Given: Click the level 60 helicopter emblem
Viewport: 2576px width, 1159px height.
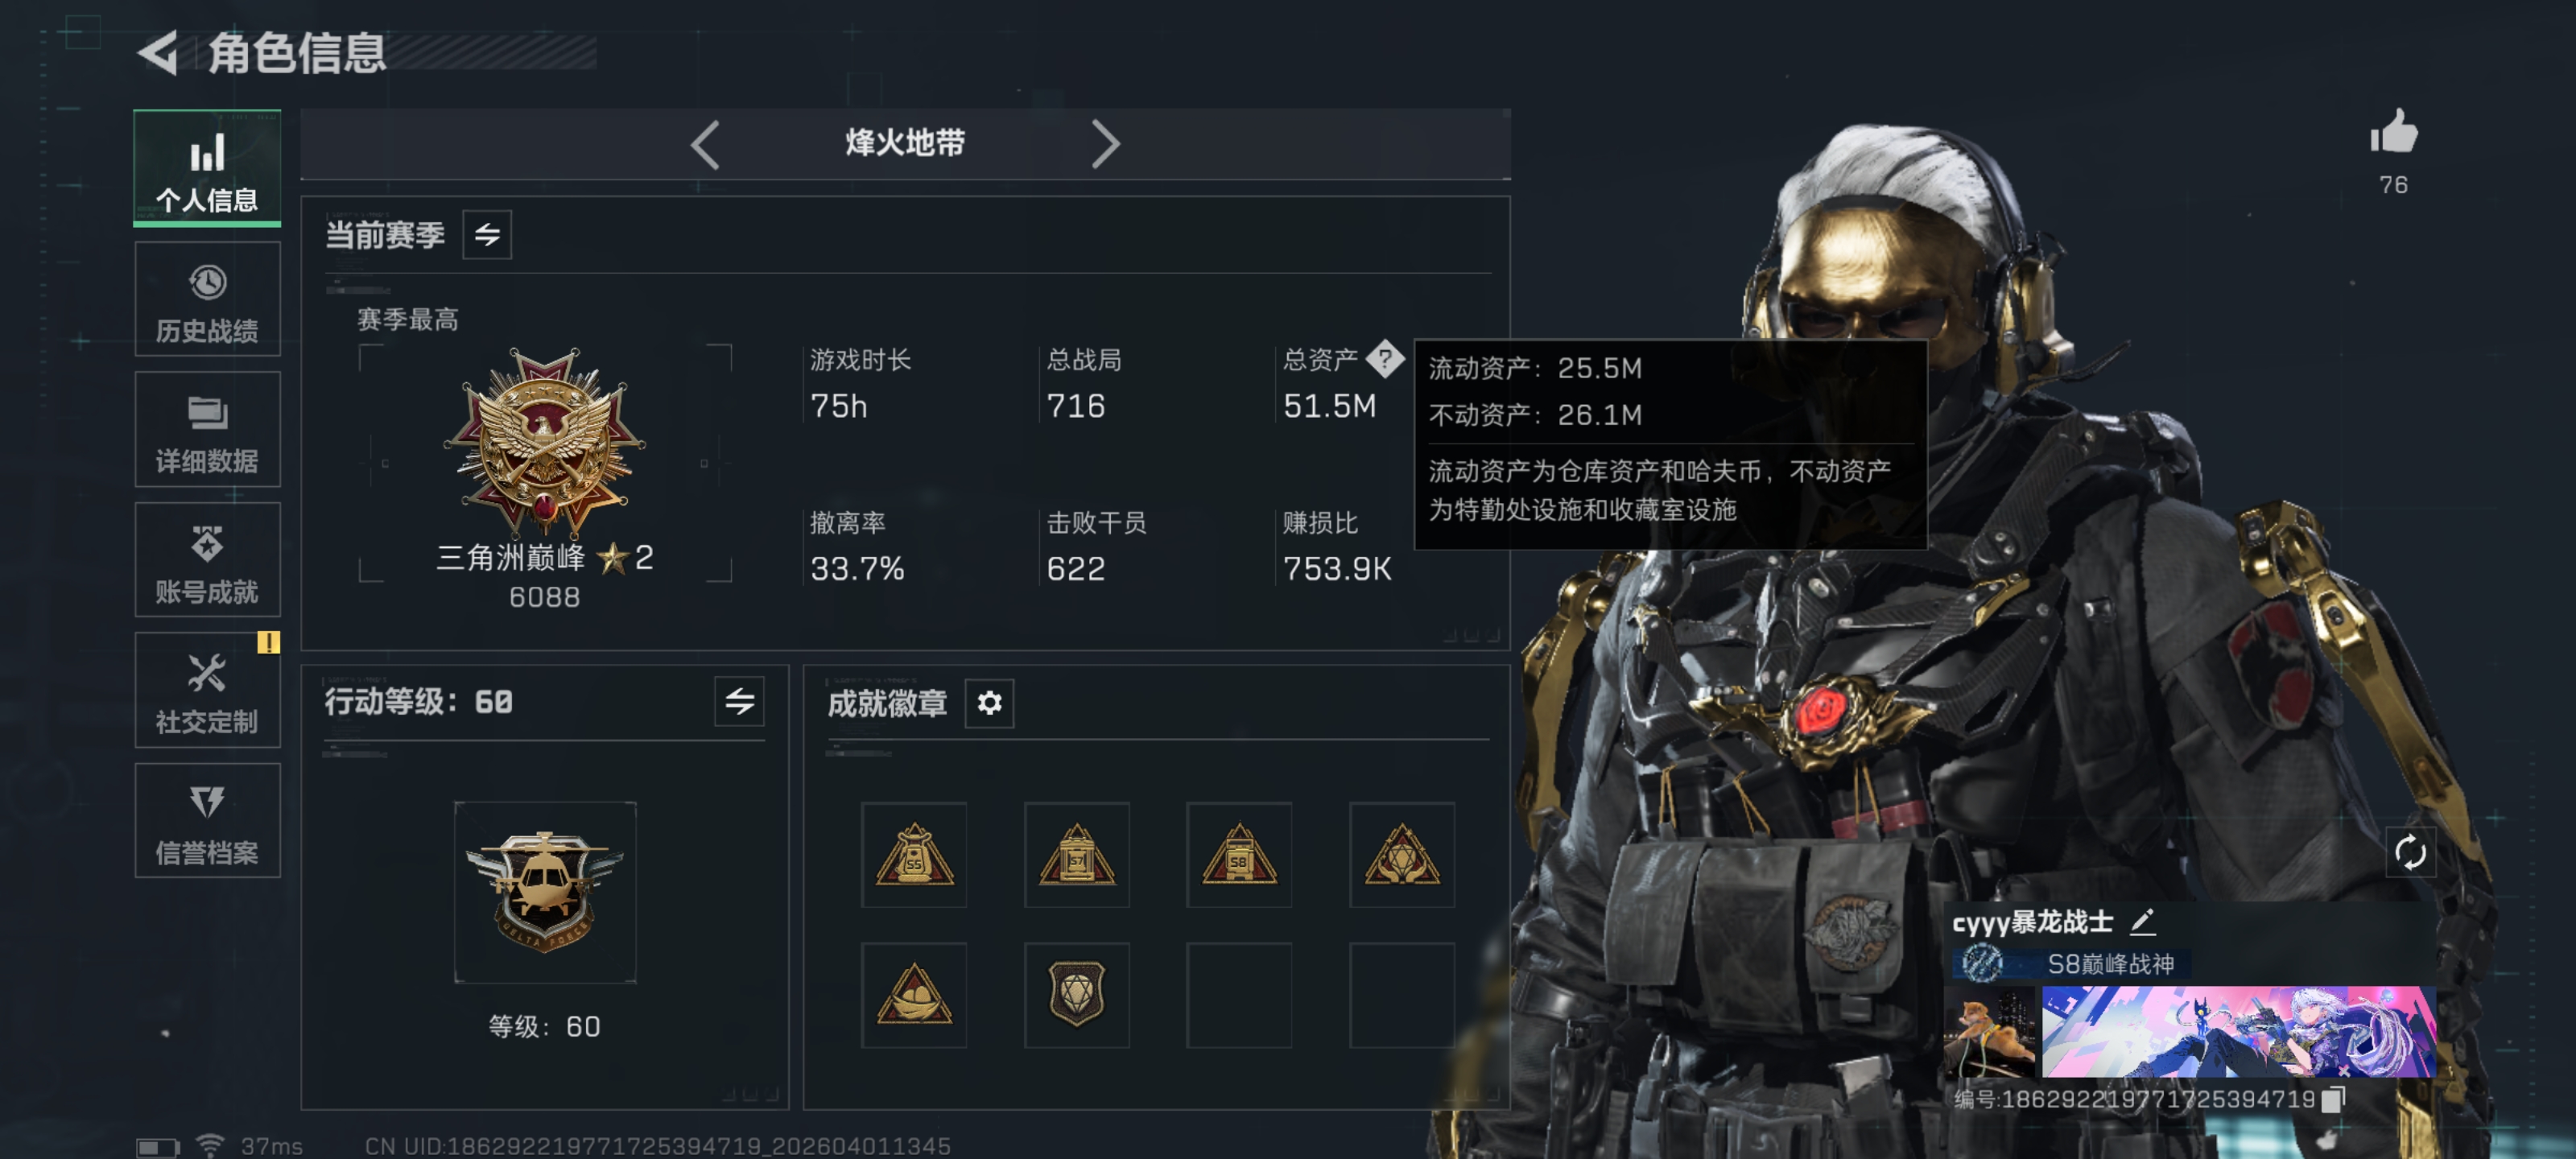Looking at the screenshot, I should [545, 892].
